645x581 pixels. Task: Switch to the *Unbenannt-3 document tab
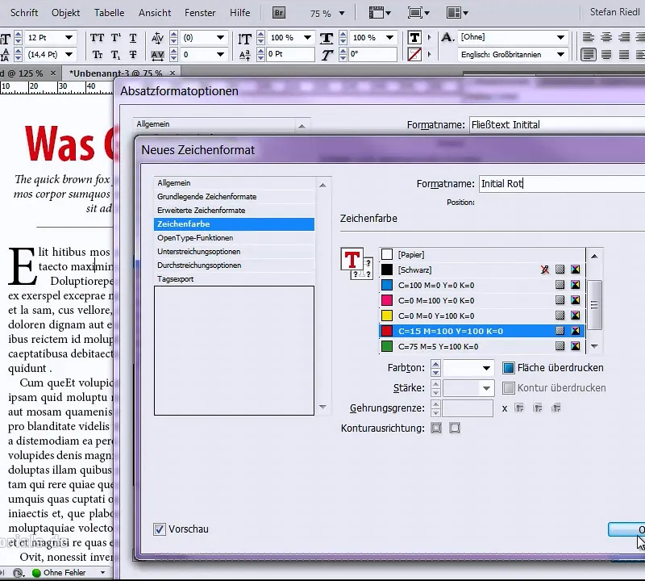coord(115,73)
